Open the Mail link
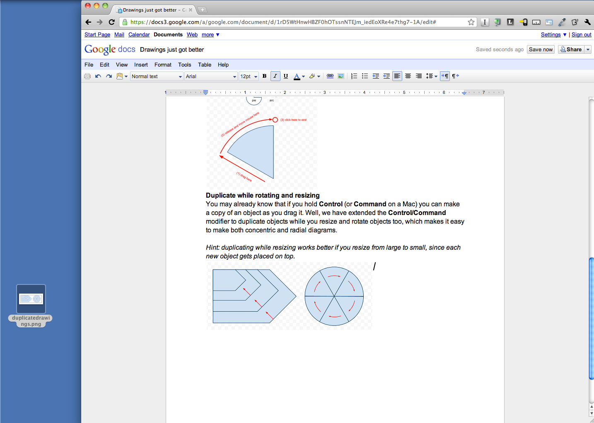594x423 pixels. (x=119, y=35)
